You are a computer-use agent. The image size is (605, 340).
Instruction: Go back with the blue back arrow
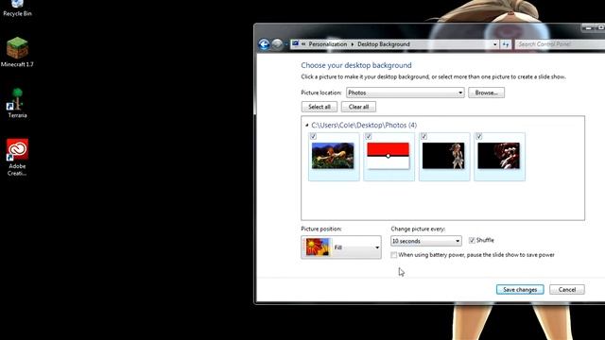coord(264,44)
